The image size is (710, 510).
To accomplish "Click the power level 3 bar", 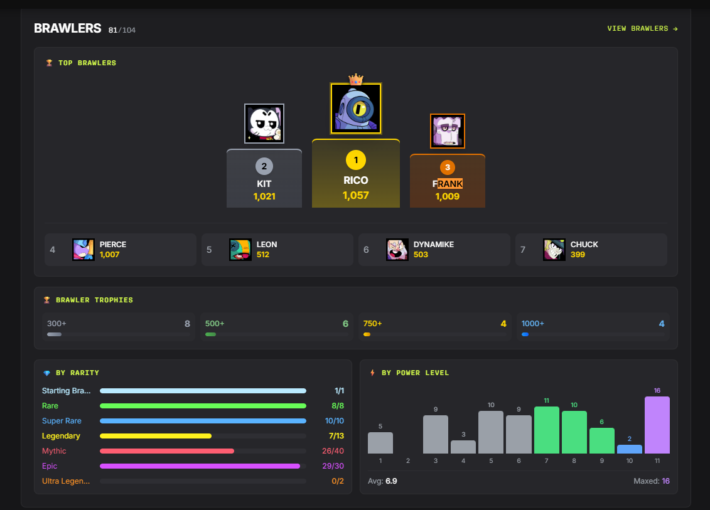I will click(x=436, y=435).
